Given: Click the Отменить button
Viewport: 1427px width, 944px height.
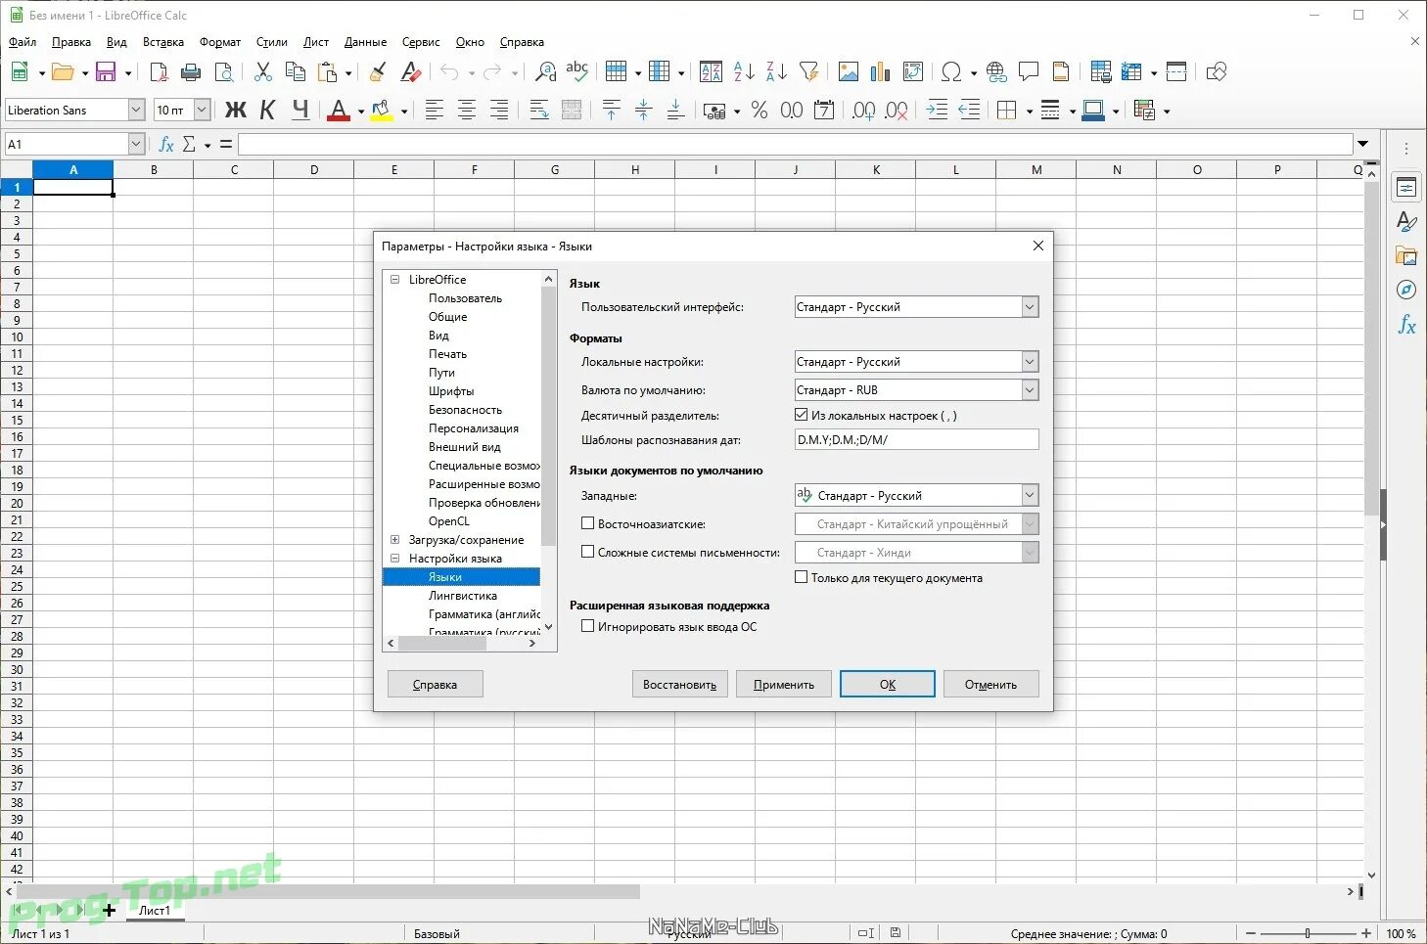Looking at the screenshot, I should [x=990, y=684].
